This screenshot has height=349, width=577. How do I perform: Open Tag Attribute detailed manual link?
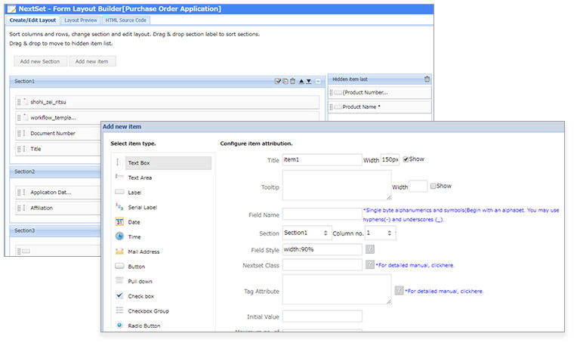[x=444, y=291]
